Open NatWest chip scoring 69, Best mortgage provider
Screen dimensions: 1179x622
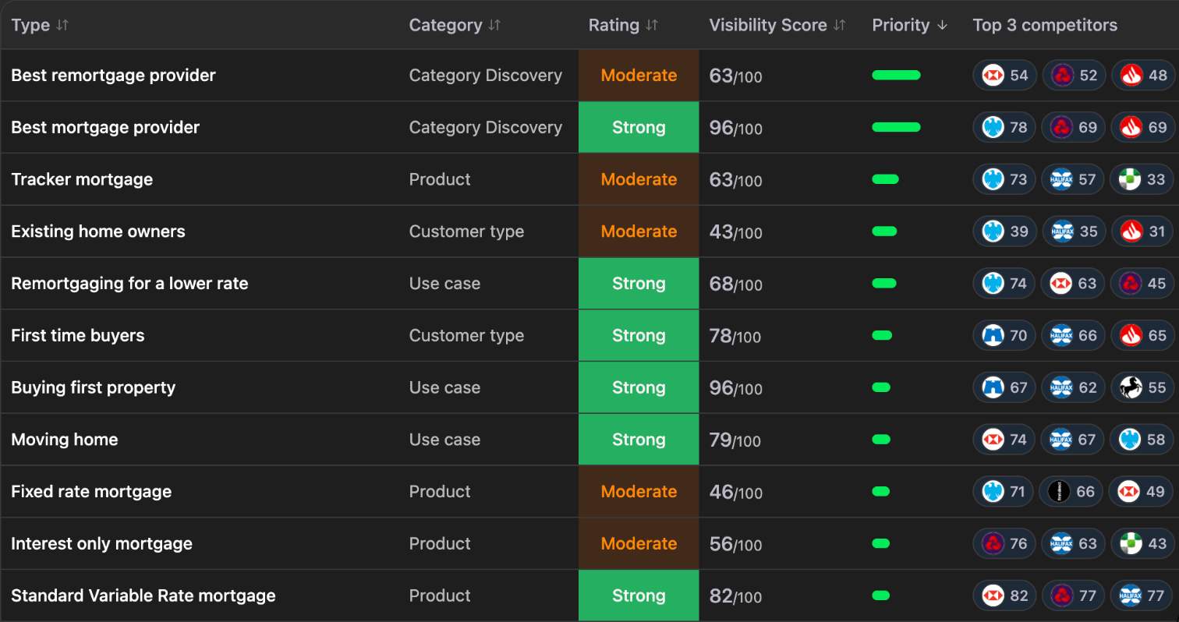click(x=1074, y=128)
